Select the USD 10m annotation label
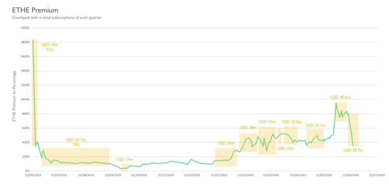 285,148
